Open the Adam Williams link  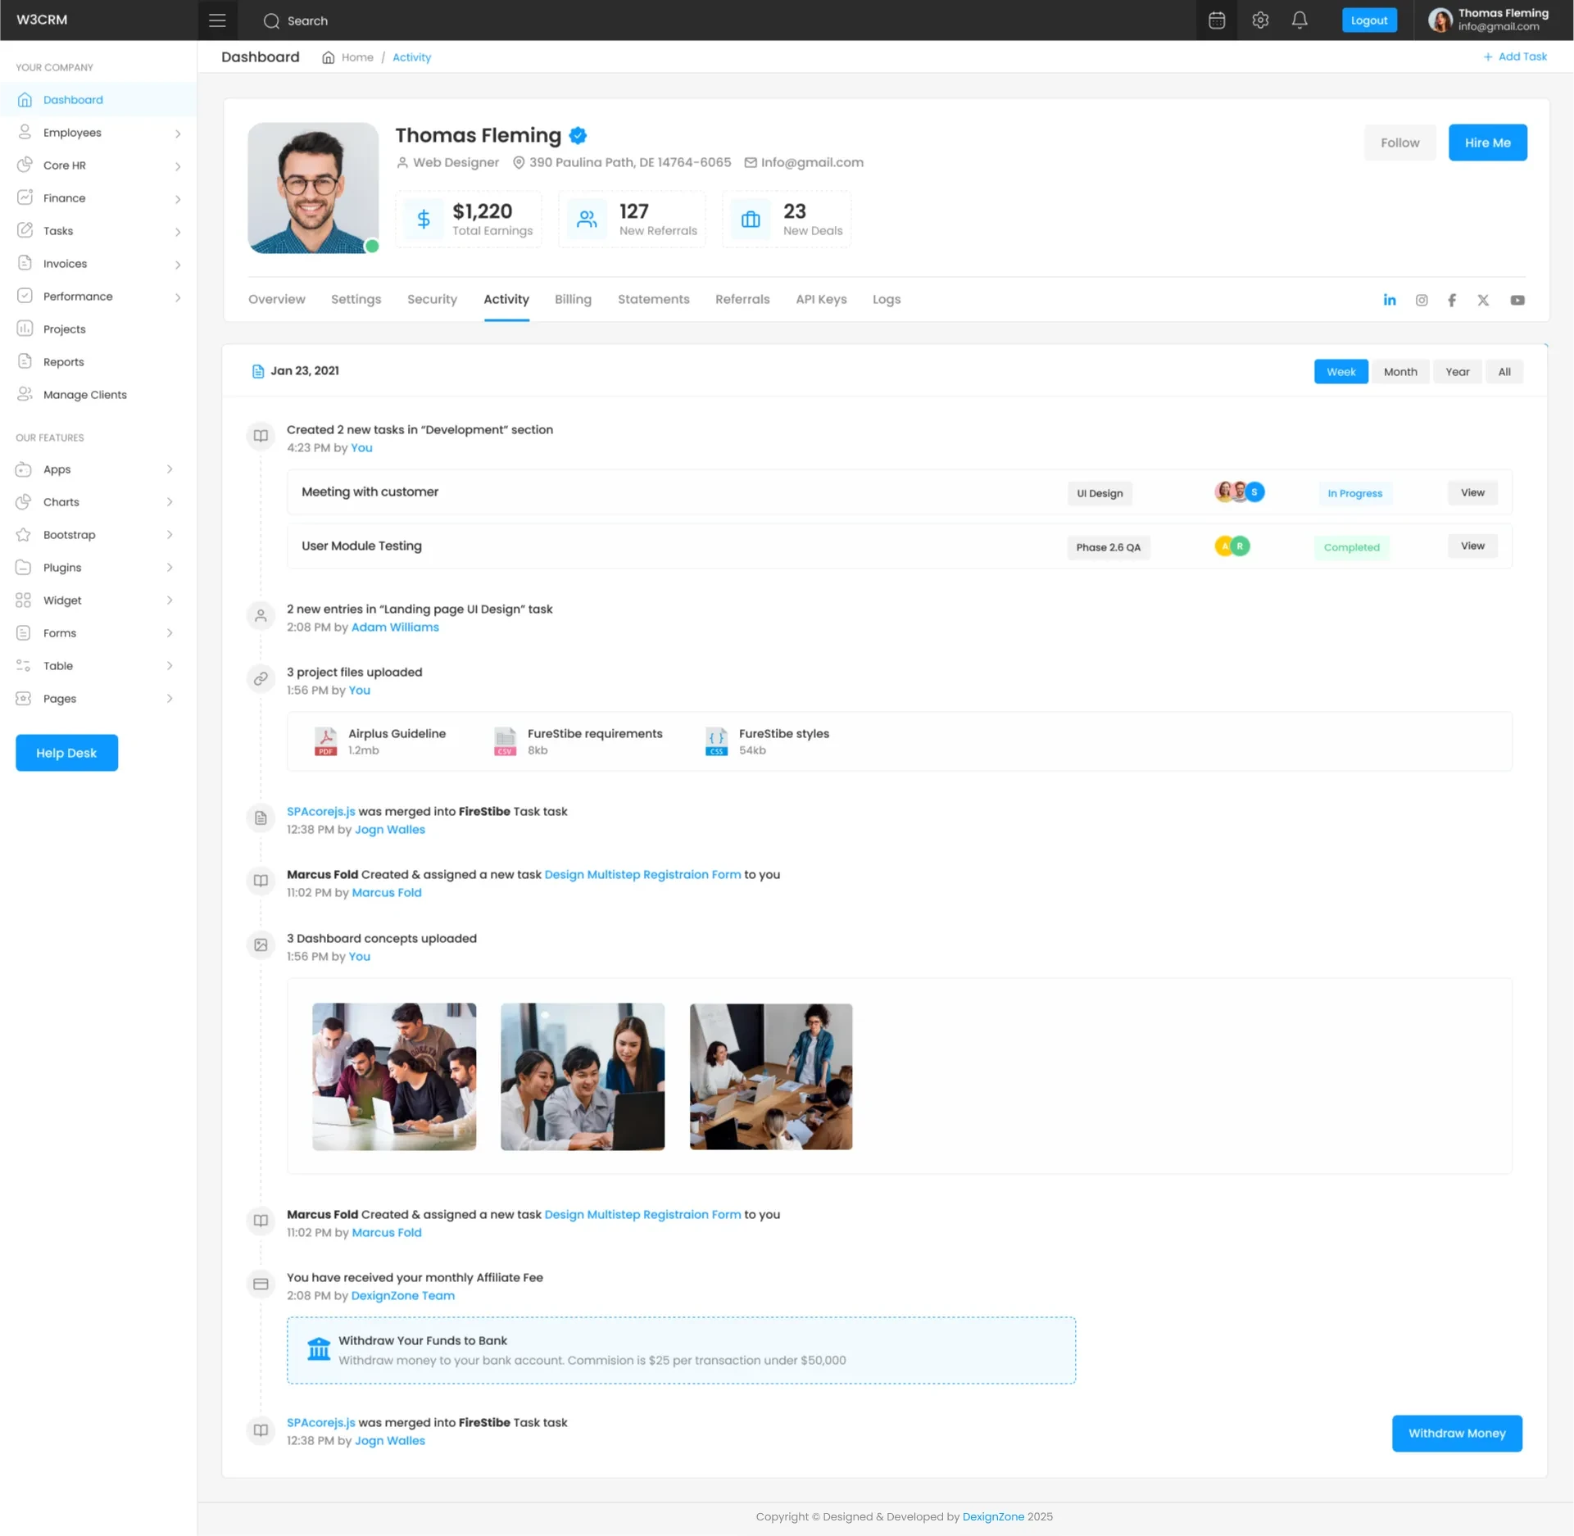(x=395, y=628)
